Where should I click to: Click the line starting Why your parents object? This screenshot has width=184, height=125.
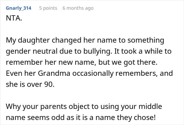[84, 107]
